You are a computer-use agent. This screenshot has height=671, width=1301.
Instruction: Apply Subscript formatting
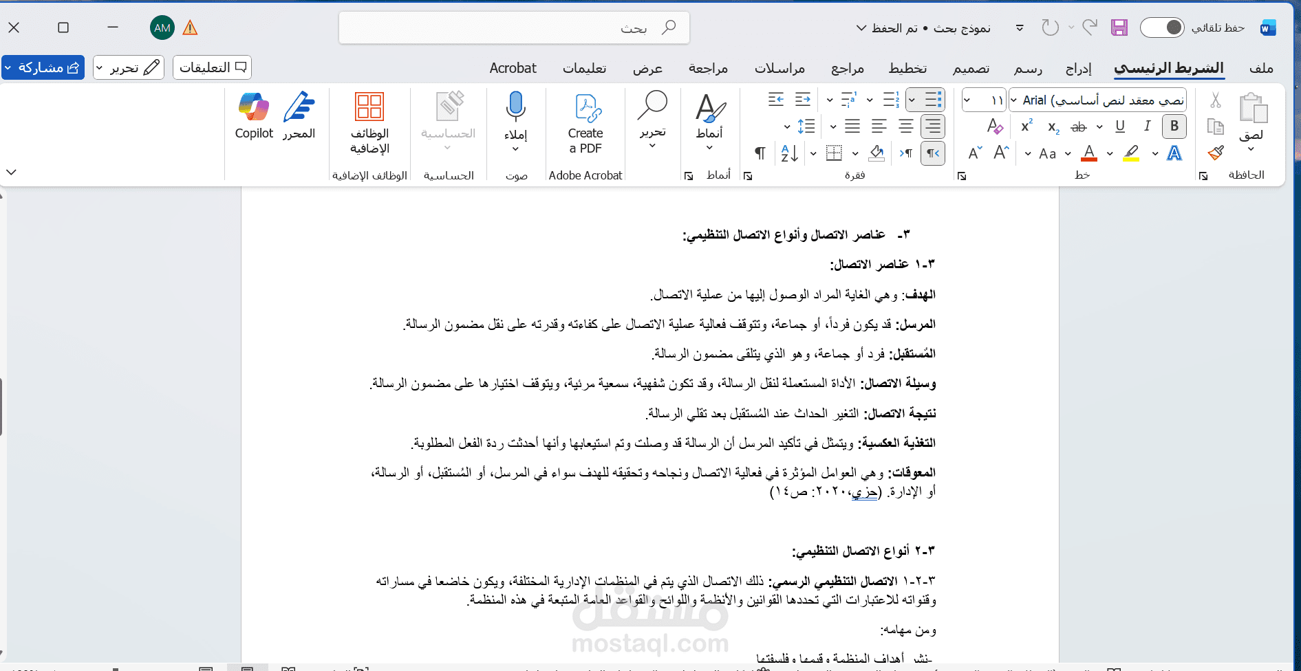pyautogui.click(x=1053, y=127)
